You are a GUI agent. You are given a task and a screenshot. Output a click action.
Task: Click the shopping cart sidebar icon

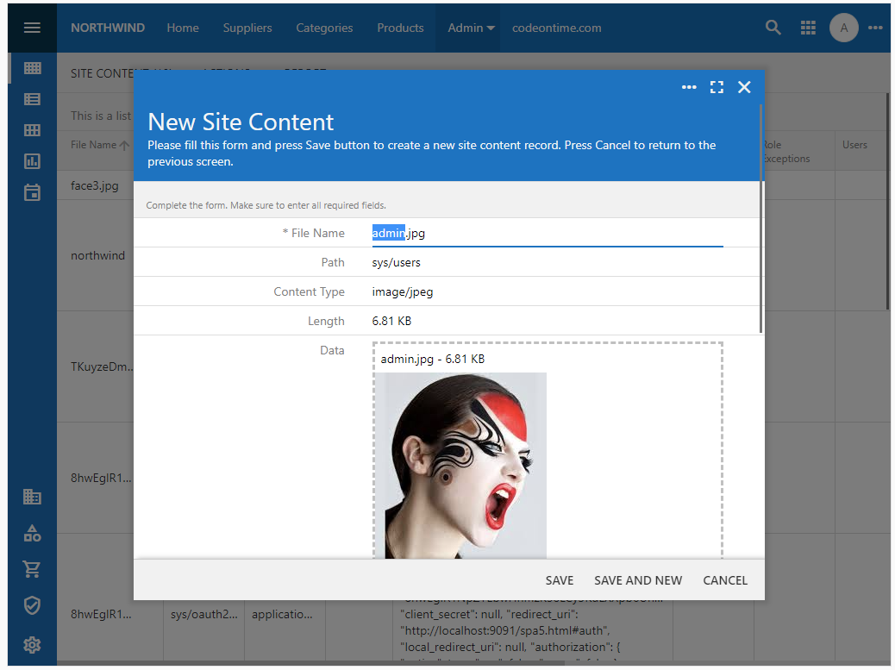point(32,569)
